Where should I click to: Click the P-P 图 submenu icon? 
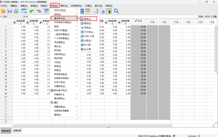coord(82,45)
